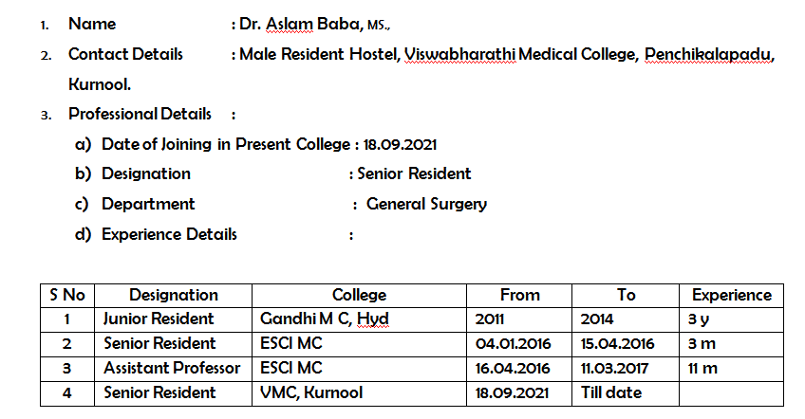805x419 pixels.
Task: Click the joining date 18.09.2021 text
Action: (400, 145)
